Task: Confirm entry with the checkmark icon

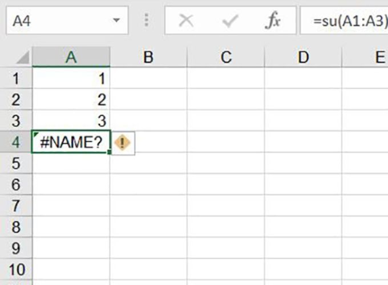Action: click(x=230, y=21)
